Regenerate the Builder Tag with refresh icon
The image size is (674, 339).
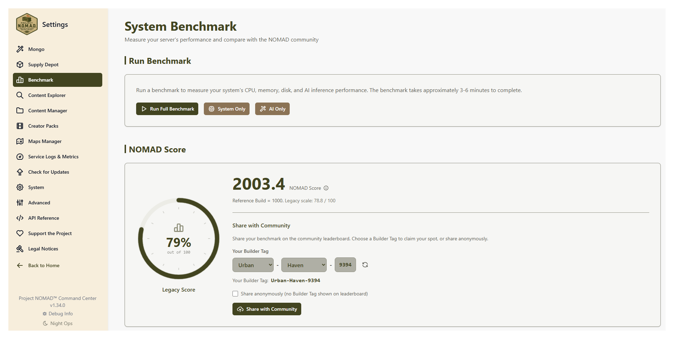point(365,265)
